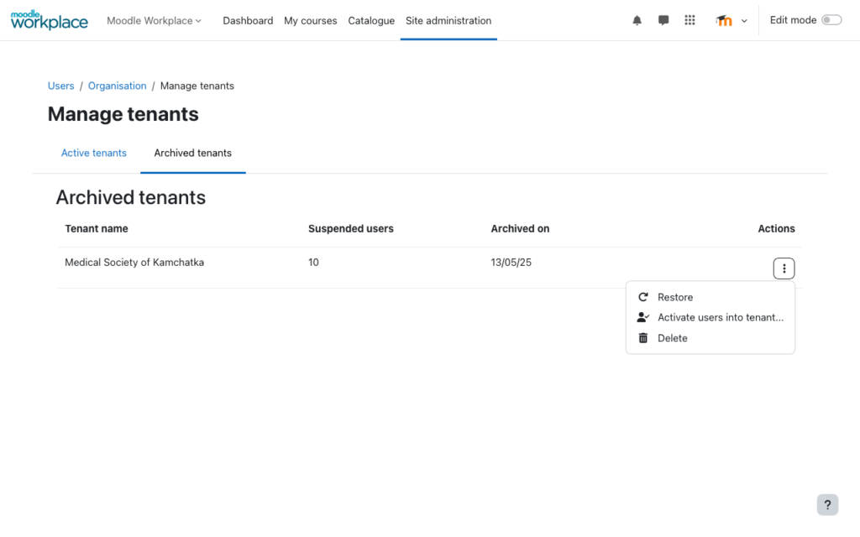The image size is (860, 537).
Task: Open Site administration in the top navigation
Action: (448, 21)
